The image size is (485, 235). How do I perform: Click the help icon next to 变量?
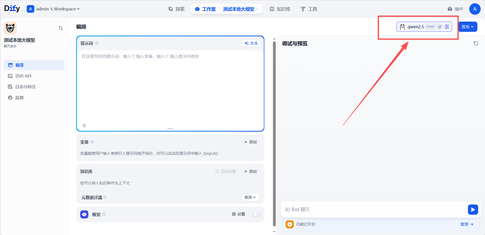click(92, 142)
